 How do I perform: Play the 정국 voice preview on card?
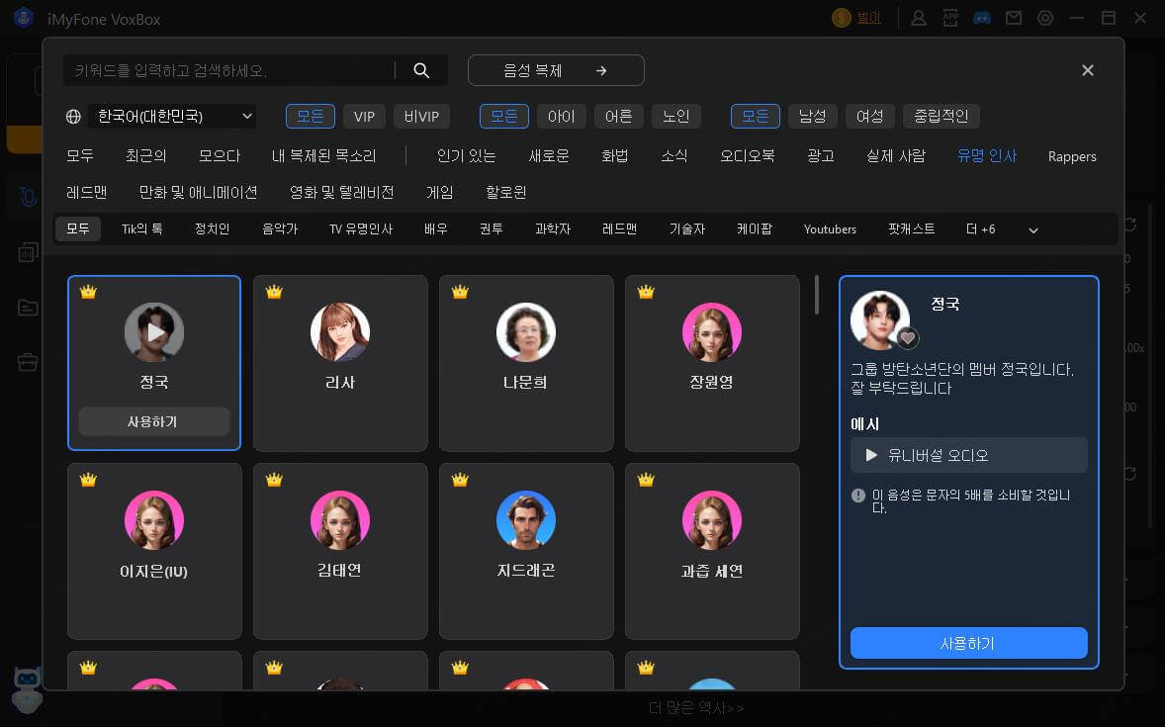(154, 332)
